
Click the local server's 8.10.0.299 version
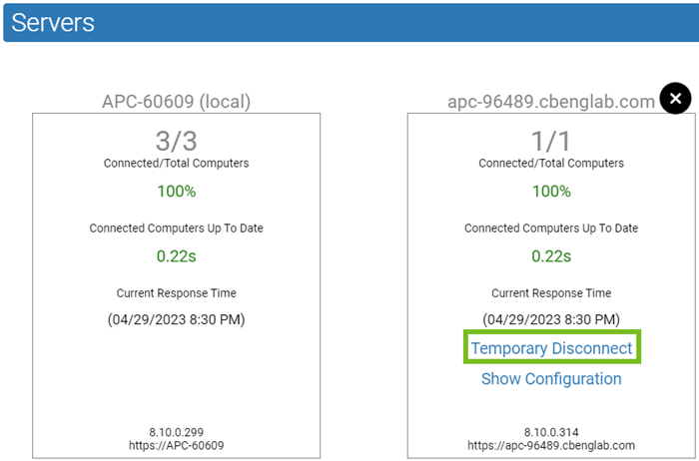[176, 433]
